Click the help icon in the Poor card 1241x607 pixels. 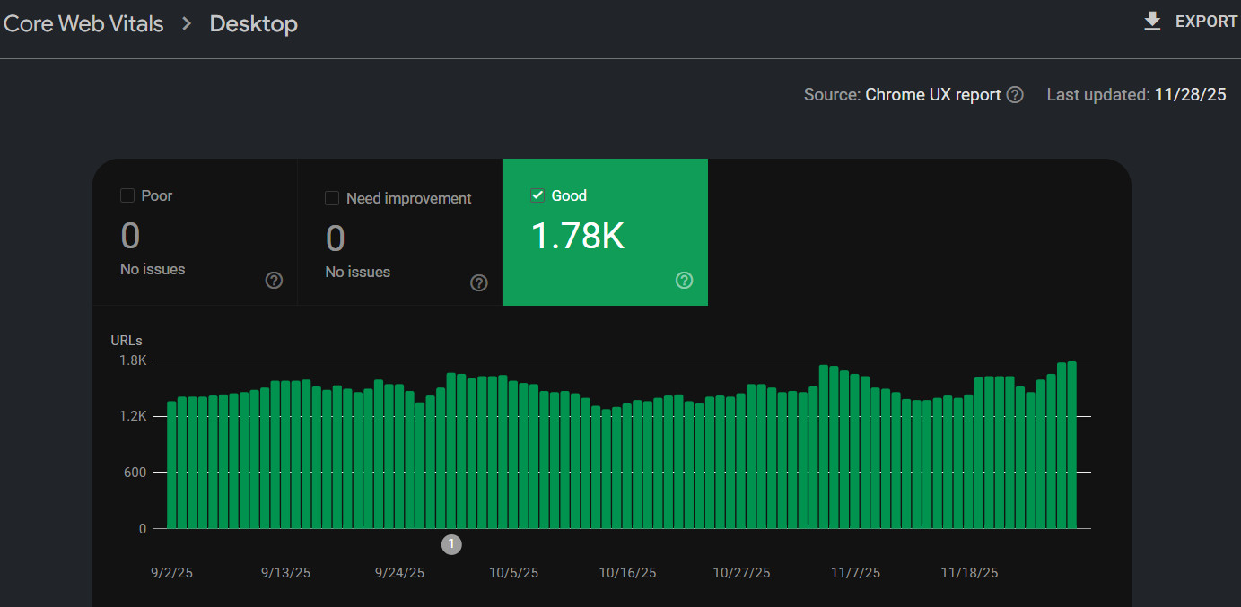click(x=274, y=280)
